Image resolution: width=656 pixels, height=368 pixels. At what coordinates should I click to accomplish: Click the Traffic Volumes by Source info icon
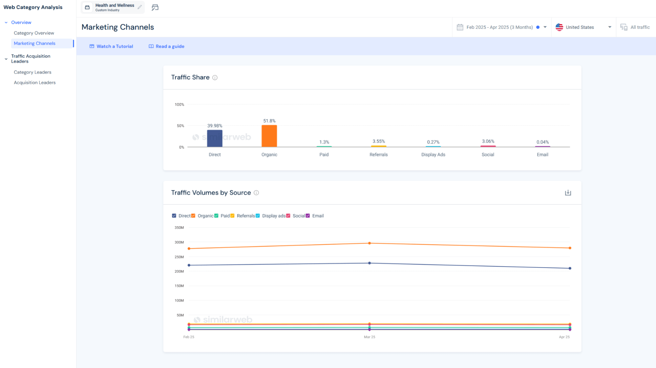(x=256, y=193)
